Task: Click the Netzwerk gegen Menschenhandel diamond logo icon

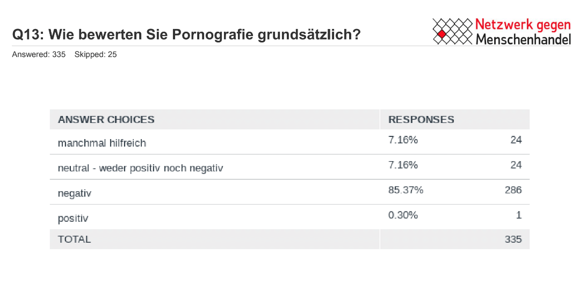Action: coord(452,32)
